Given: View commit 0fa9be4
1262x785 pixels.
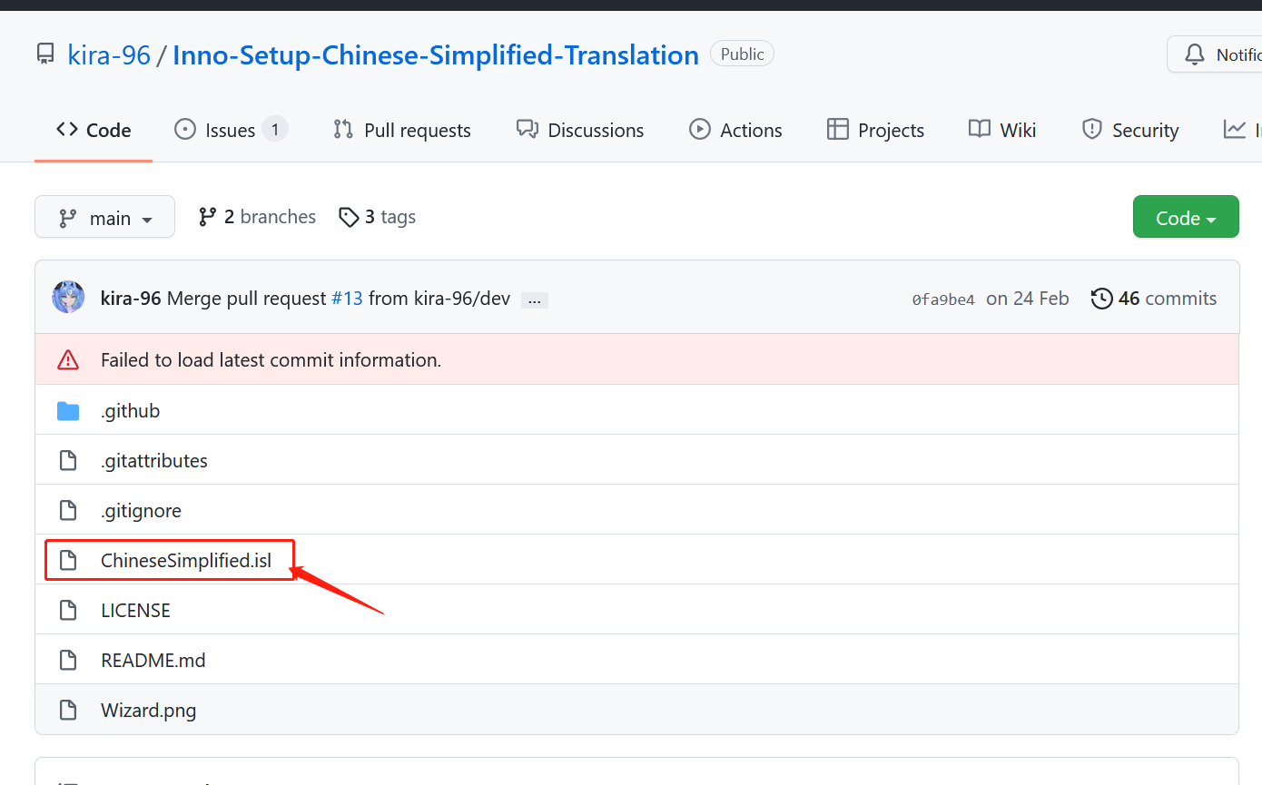Looking at the screenshot, I should pos(942,298).
